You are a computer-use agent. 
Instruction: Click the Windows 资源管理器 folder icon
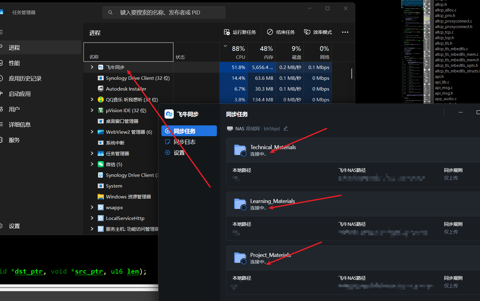pos(101,197)
